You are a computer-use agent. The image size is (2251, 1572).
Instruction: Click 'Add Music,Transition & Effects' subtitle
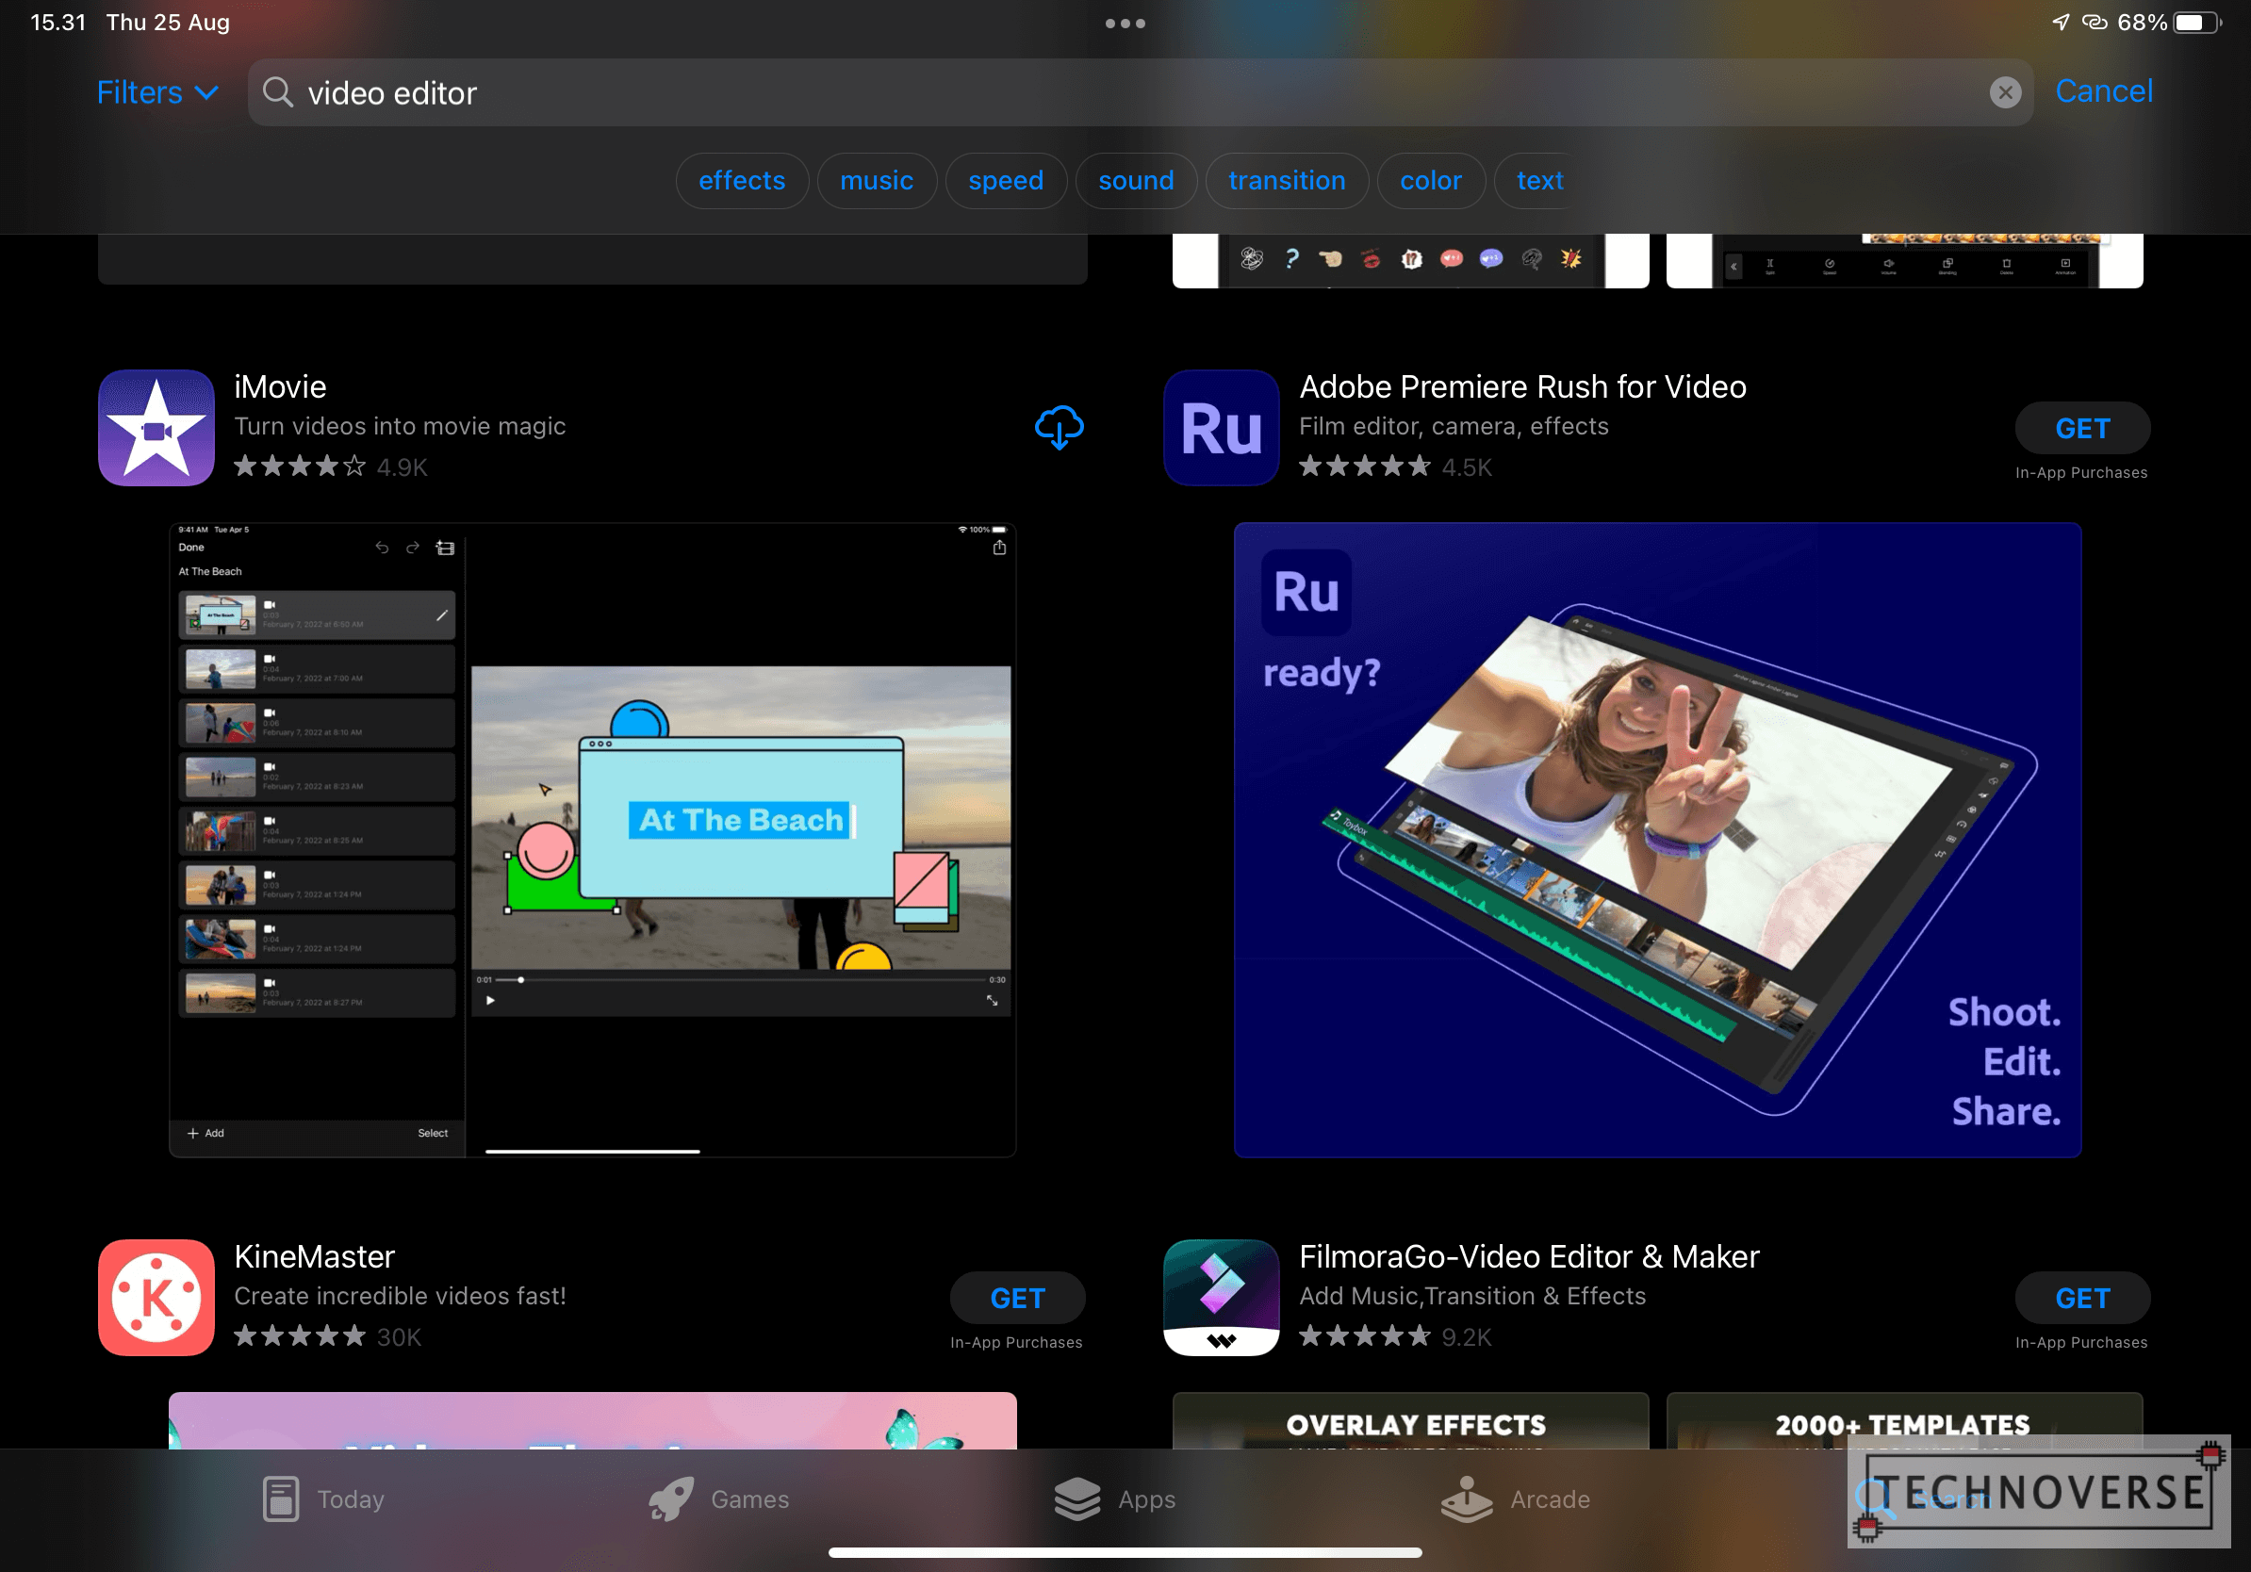(x=1472, y=1296)
